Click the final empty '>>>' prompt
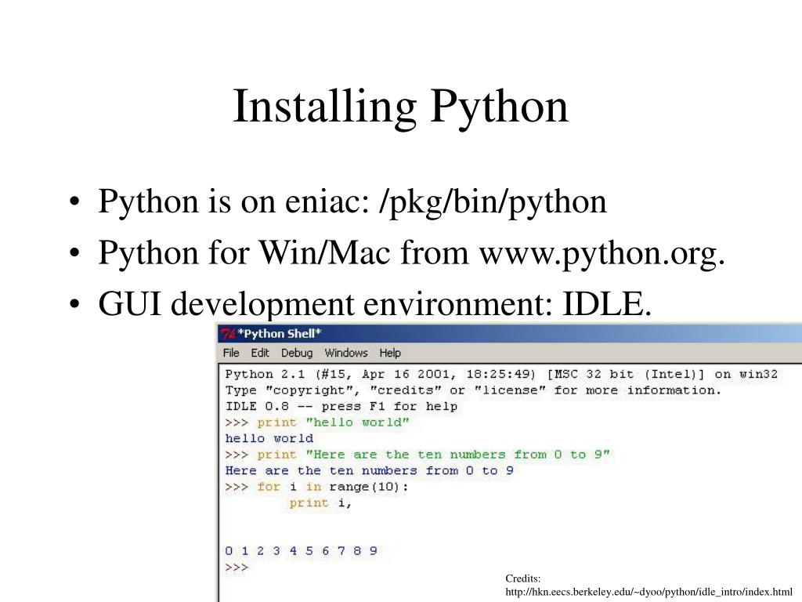Screen dimensions: 802x602 [237, 568]
